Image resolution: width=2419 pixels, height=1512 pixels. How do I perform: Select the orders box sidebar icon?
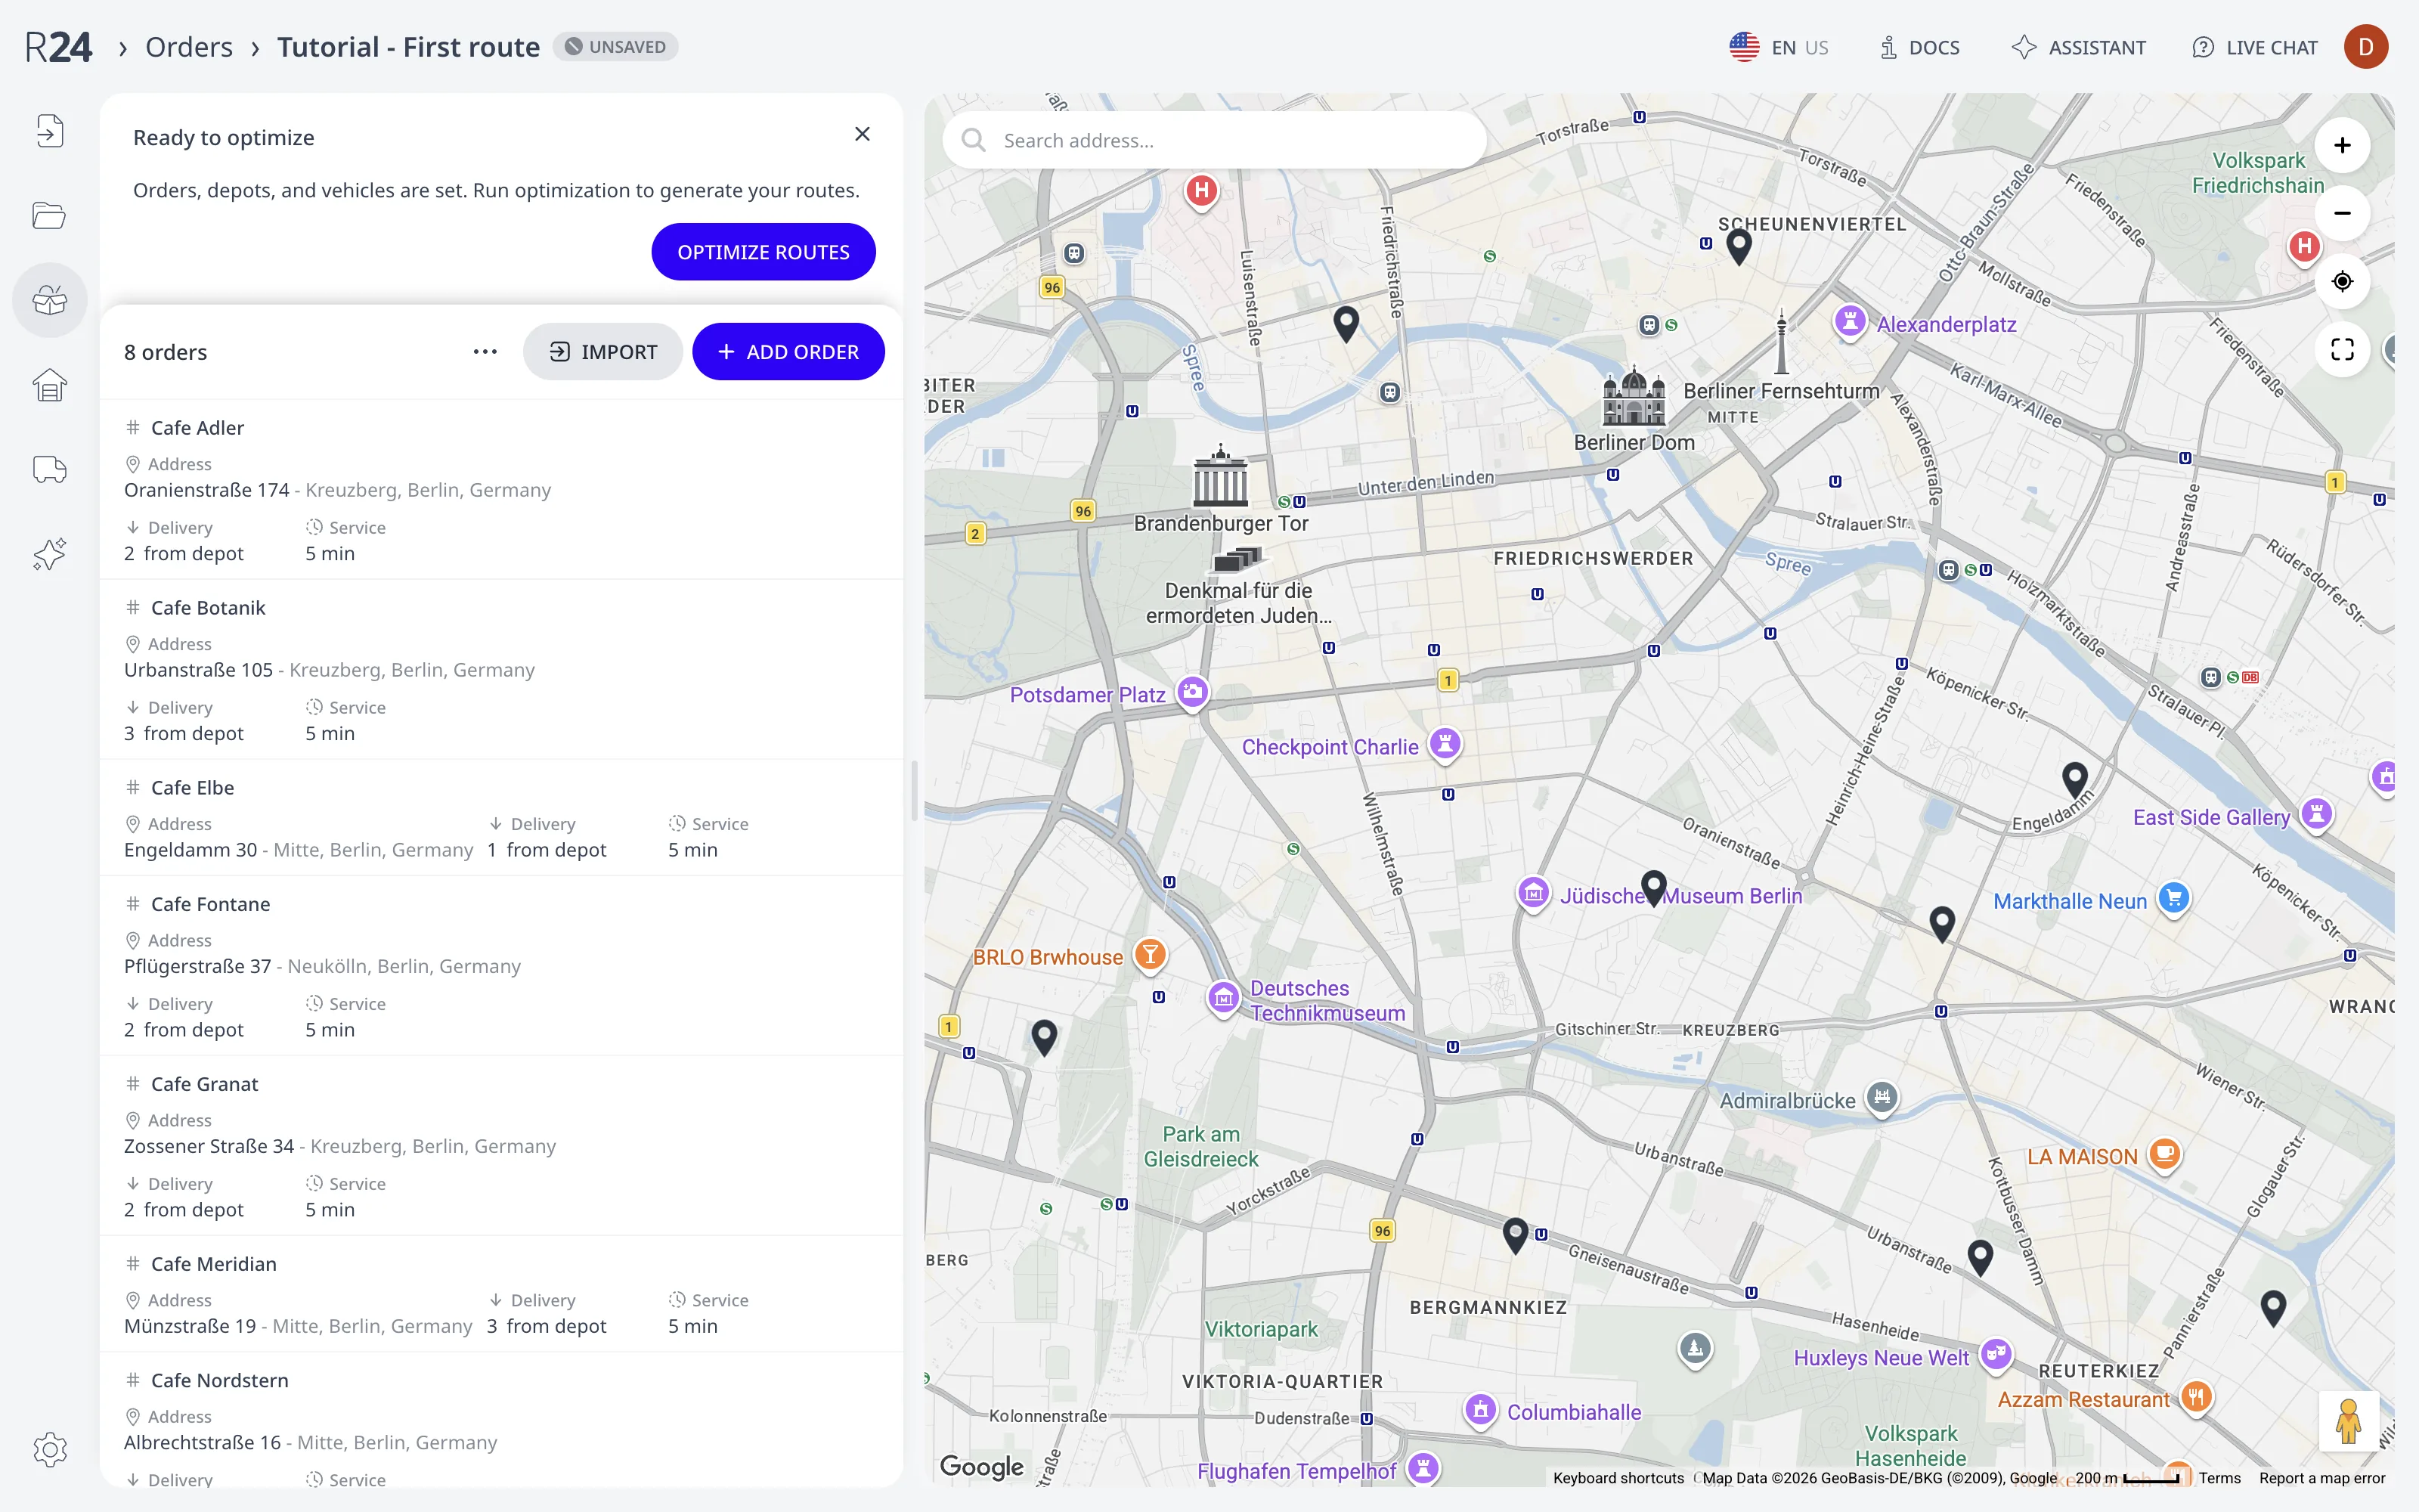click(49, 300)
